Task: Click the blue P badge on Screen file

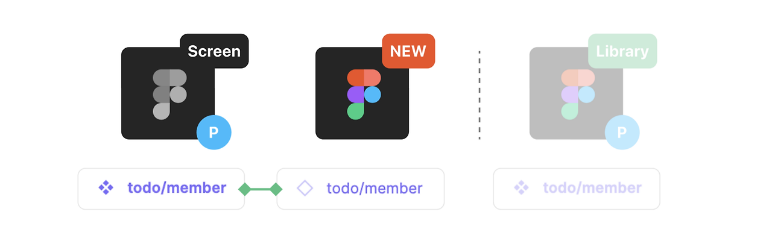Action: pos(214,133)
